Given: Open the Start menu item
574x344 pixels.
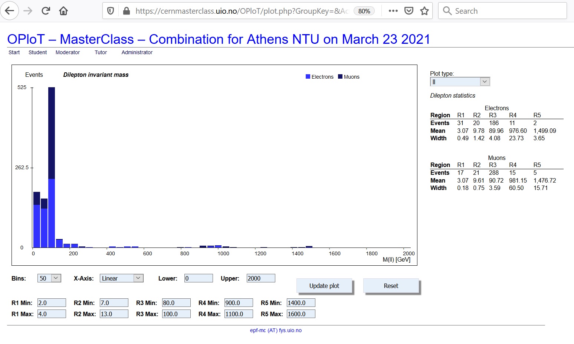Looking at the screenshot, I should 14,52.
